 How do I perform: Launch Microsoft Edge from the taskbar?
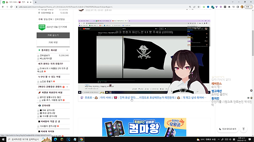tap(55, 139)
